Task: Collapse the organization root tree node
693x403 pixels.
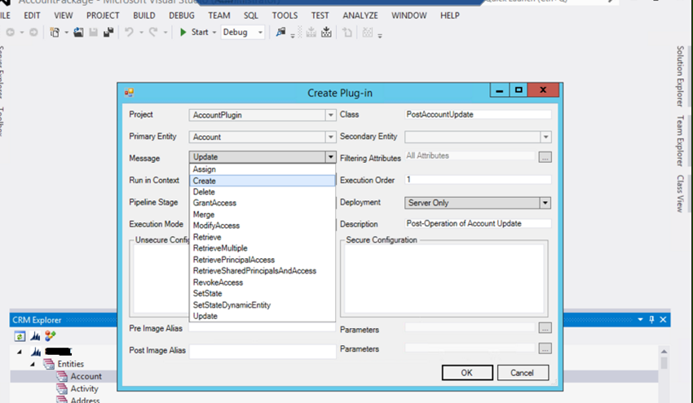Action: click(x=20, y=352)
